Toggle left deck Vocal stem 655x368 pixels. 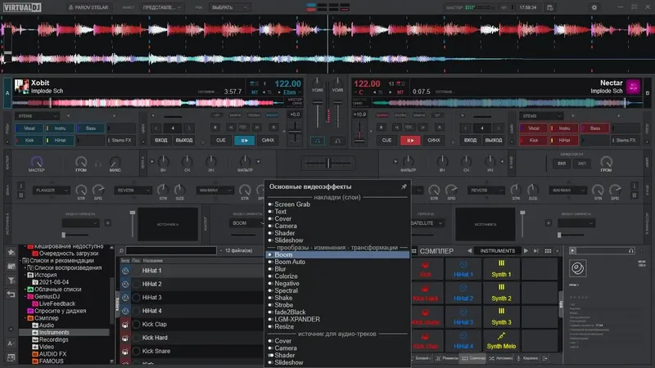coord(29,128)
